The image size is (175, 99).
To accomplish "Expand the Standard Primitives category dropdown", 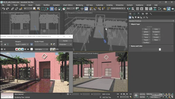I will coord(151,21).
